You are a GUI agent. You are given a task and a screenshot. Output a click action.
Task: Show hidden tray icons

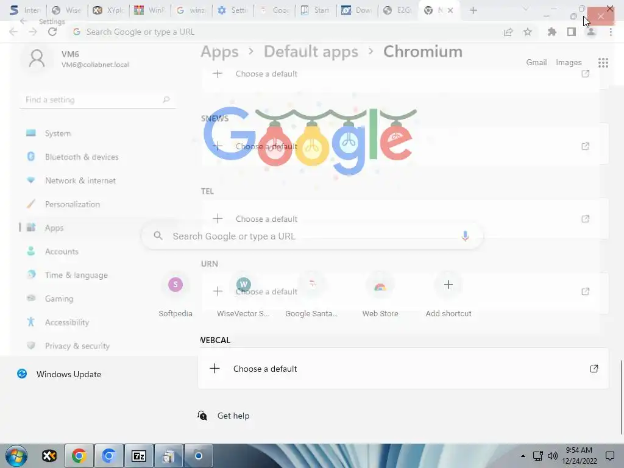click(x=523, y=456)
